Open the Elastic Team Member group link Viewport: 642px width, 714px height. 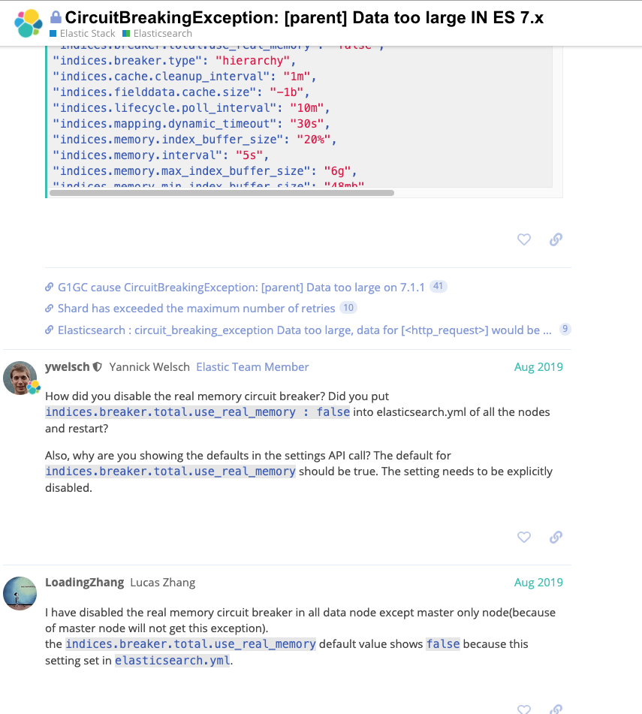click(x=253, y=367)
